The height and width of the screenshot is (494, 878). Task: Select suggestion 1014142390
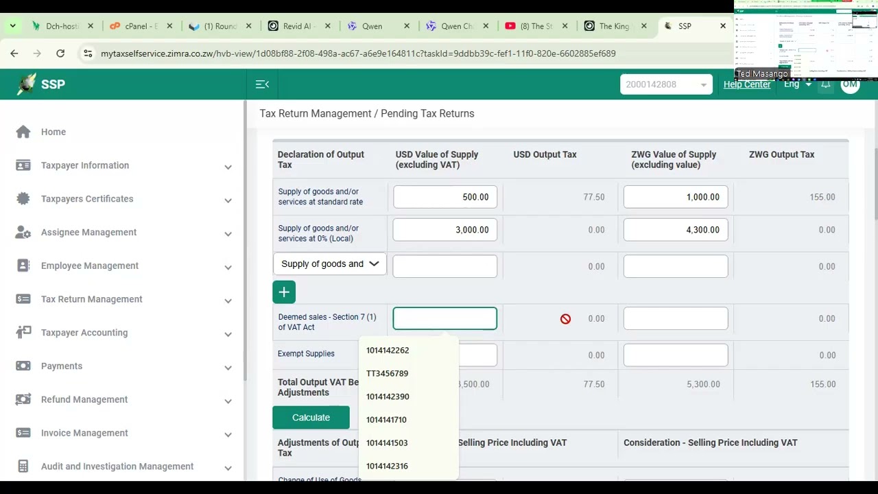click(x=388, y=397)
